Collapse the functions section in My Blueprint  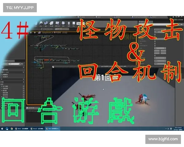1,72
